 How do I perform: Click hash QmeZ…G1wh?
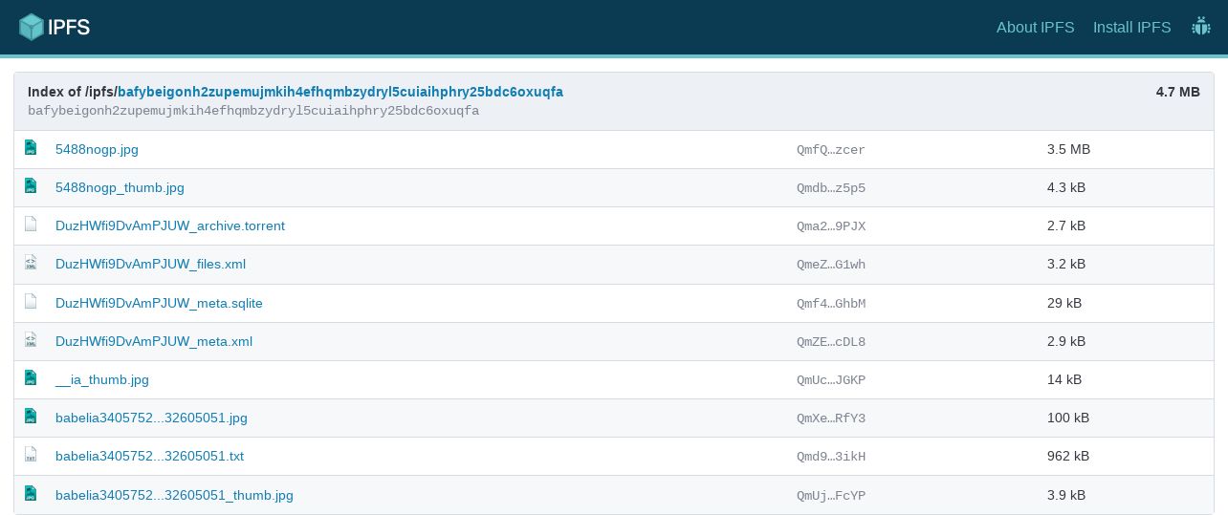tap(831, 264)
